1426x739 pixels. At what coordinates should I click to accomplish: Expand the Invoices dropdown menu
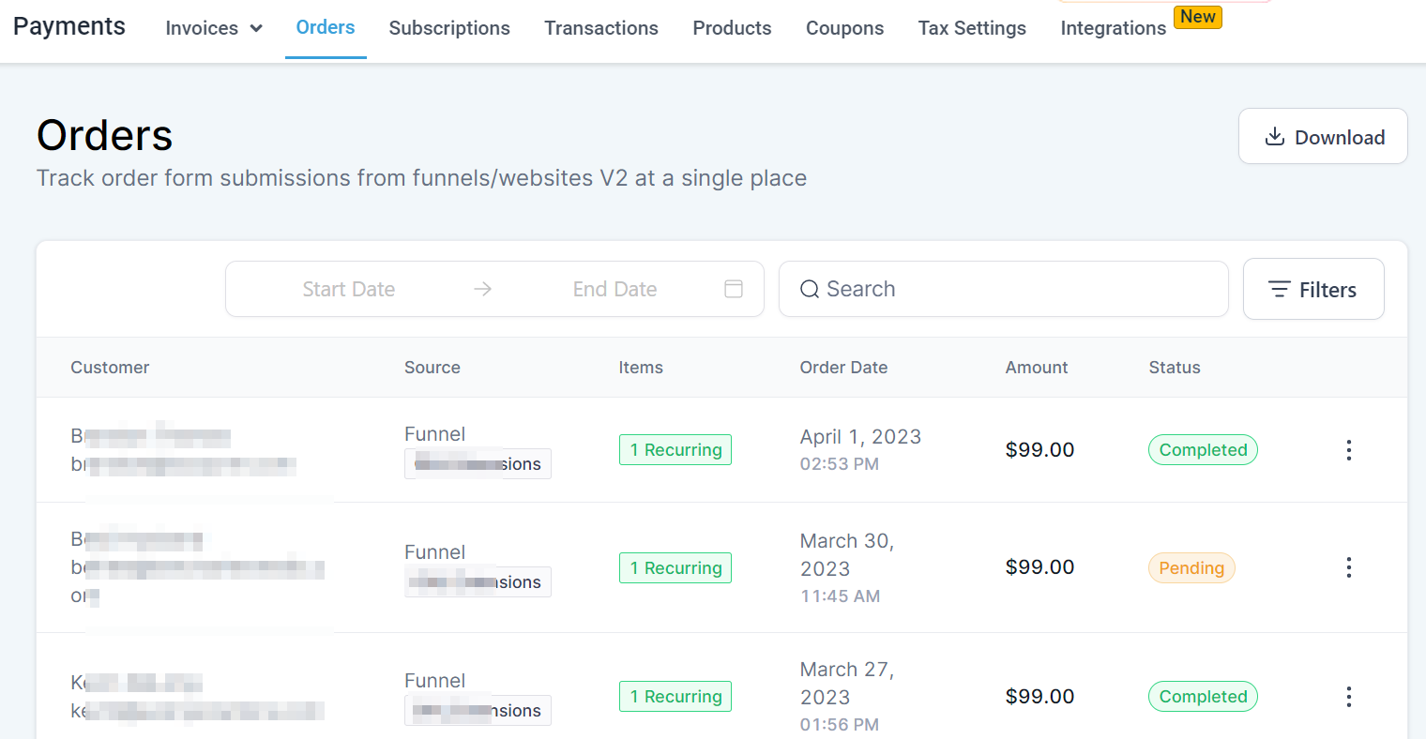pos(214,28)
